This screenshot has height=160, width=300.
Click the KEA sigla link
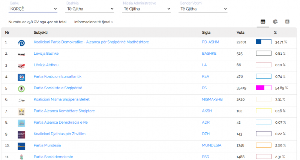point(205,76)
